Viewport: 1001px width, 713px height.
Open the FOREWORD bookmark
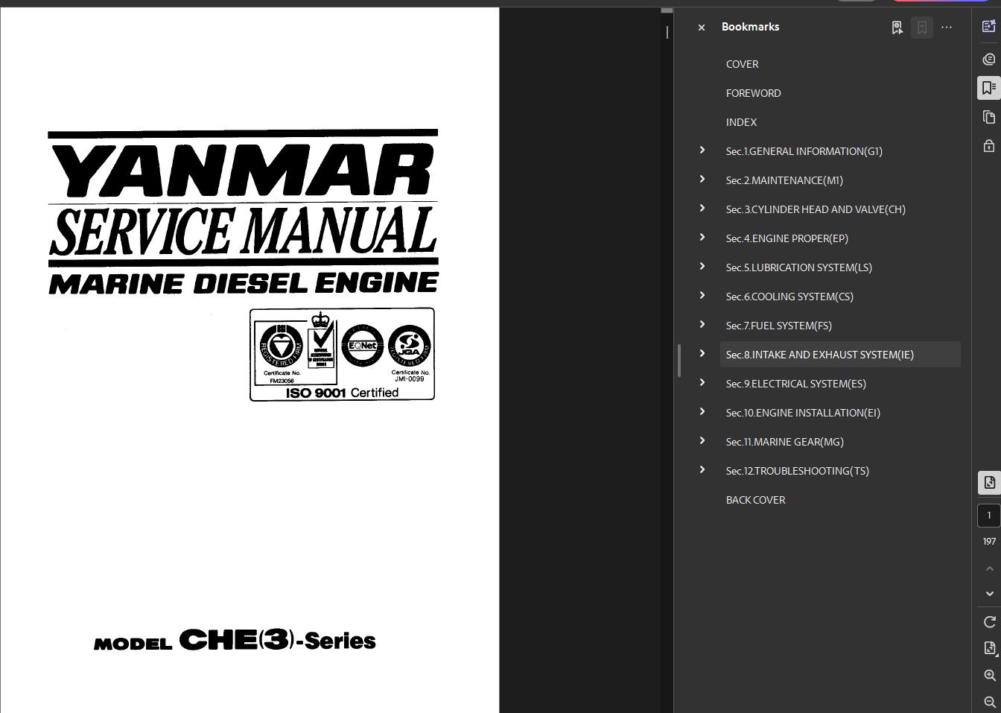click(x=754, y=94)
